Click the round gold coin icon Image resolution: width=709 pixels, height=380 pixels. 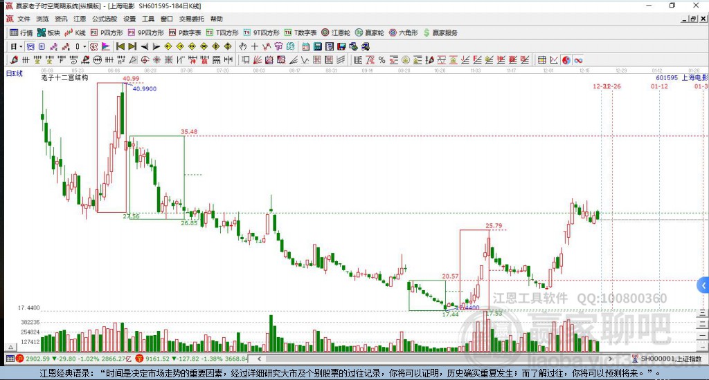406,60
